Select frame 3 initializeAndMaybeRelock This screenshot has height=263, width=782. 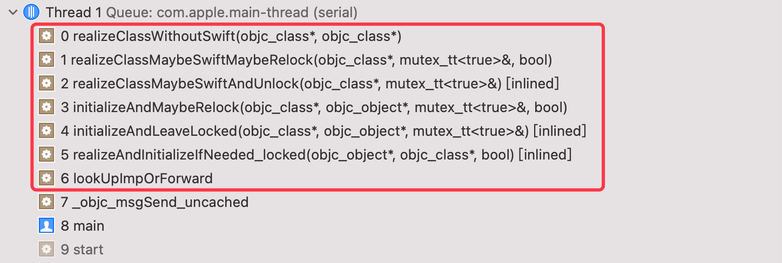(x=314, y=107)
